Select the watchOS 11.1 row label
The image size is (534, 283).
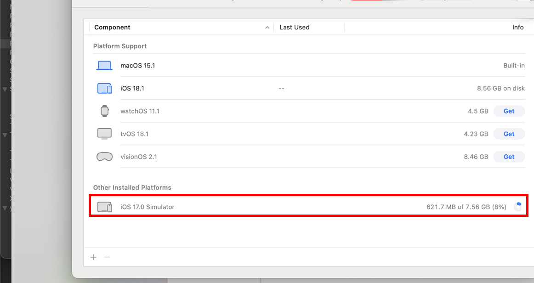point(140,111)
